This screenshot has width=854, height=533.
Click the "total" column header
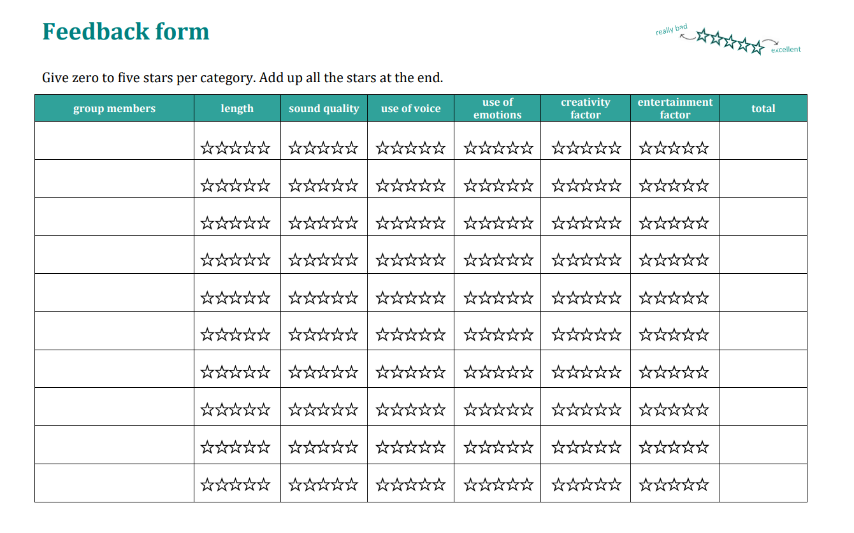tap(763, 108)
